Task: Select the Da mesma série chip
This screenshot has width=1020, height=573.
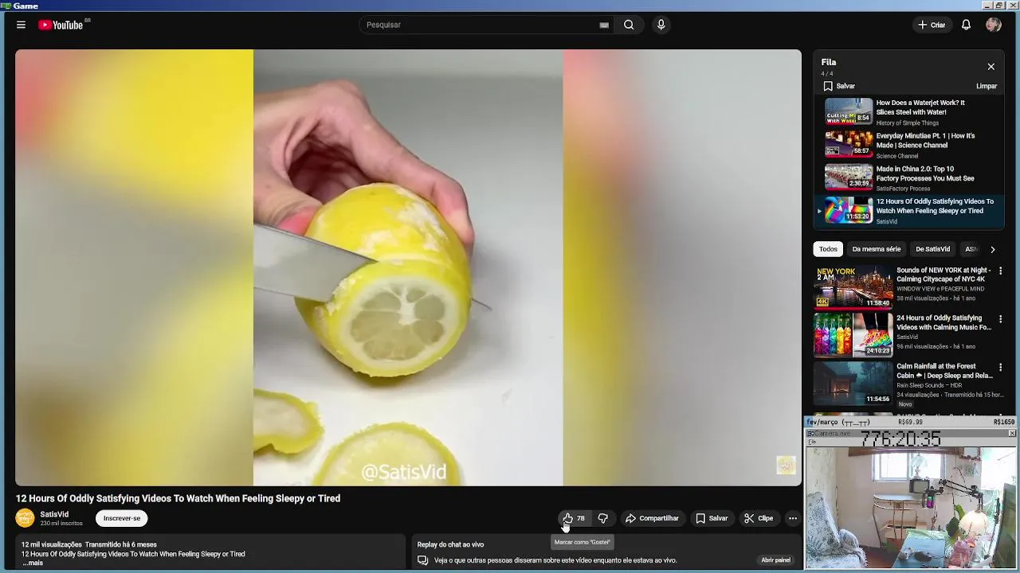Action: click(x=877, y=249)
